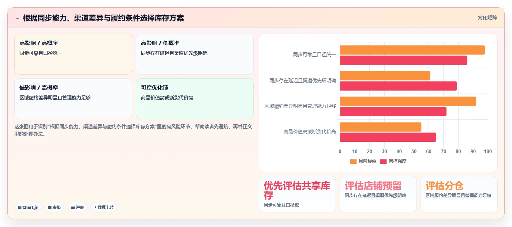Open the 可控优化项 card
The image size is (512, 227).
tap(195, 99)
